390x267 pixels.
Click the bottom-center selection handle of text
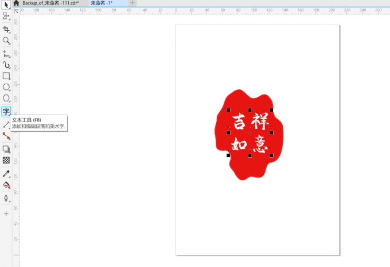click(249, 155)
